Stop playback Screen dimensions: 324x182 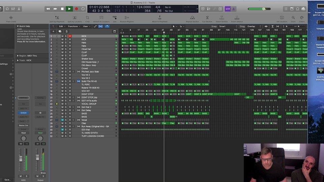point(62,9)
